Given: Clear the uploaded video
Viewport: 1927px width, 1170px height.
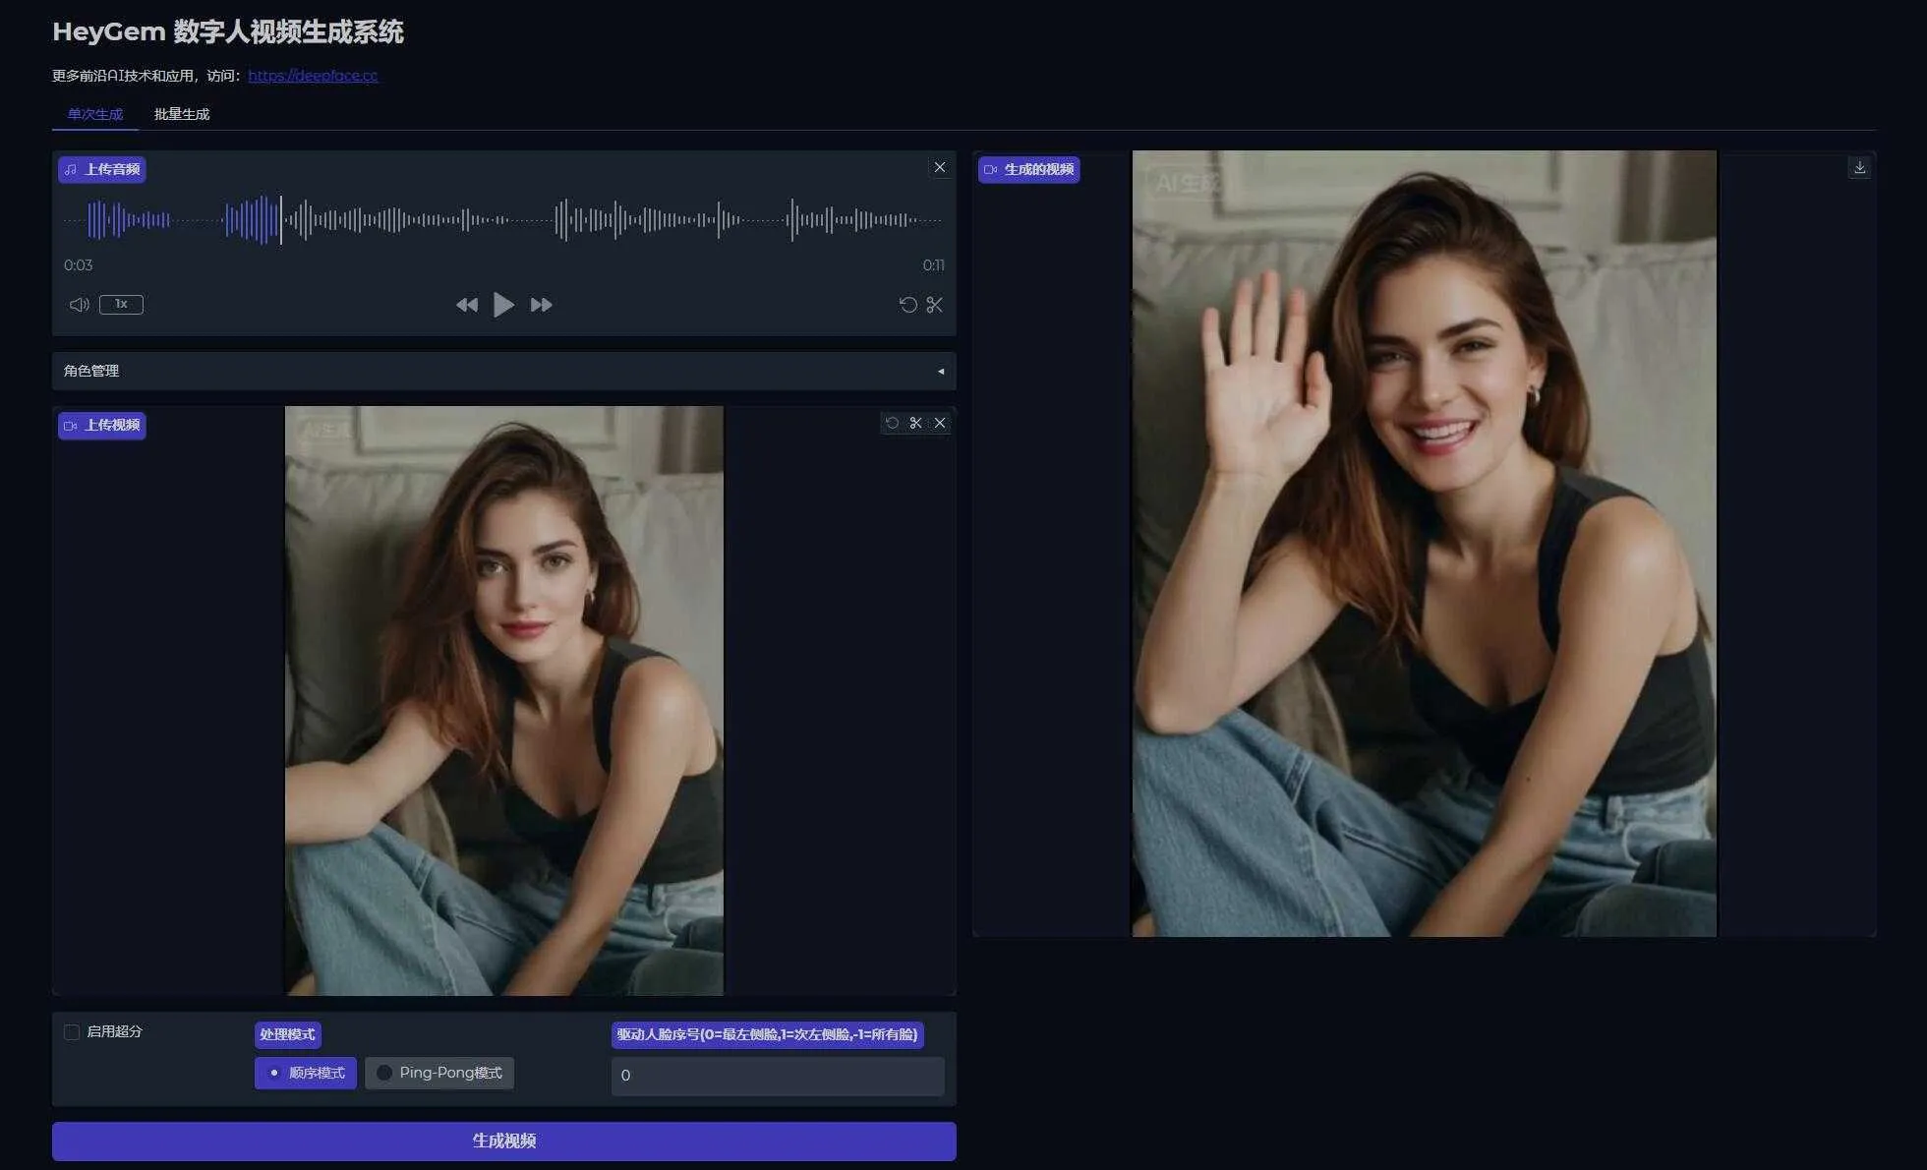Looking at the screenshot, I should click(x=940, y=423).
